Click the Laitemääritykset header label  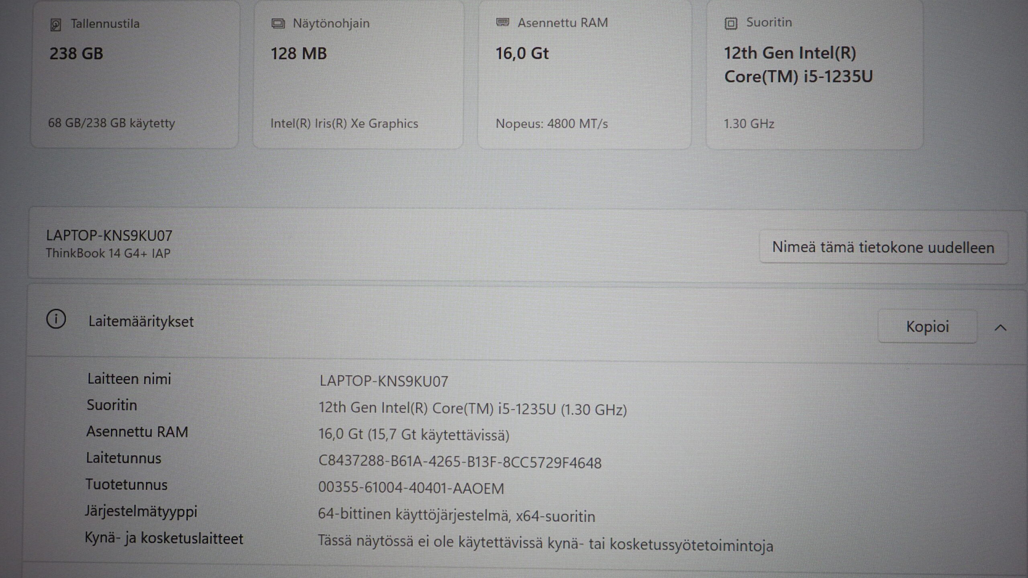(141, 322)
